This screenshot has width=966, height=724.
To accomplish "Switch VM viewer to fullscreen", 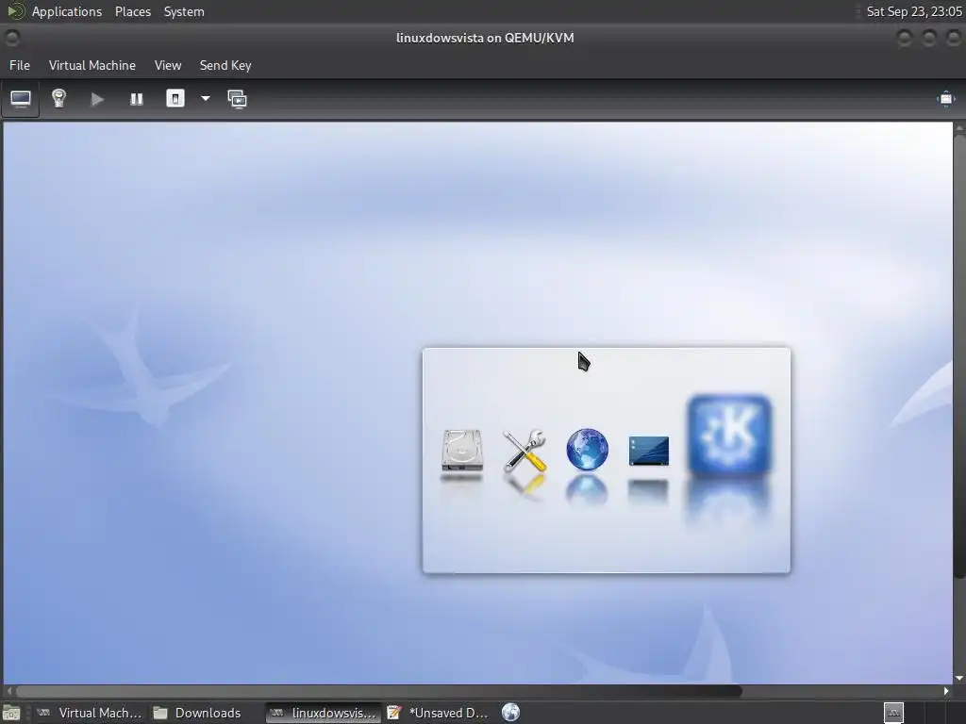I will click(x=945, y=99).
